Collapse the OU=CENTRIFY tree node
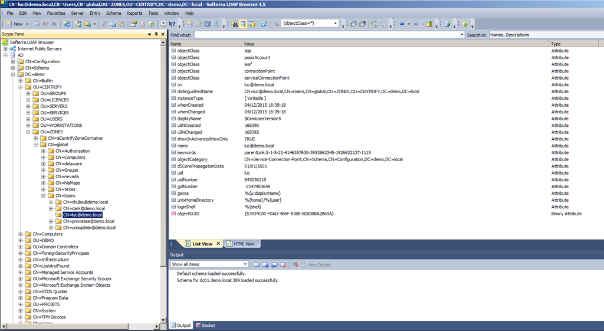 click(21, 87)
